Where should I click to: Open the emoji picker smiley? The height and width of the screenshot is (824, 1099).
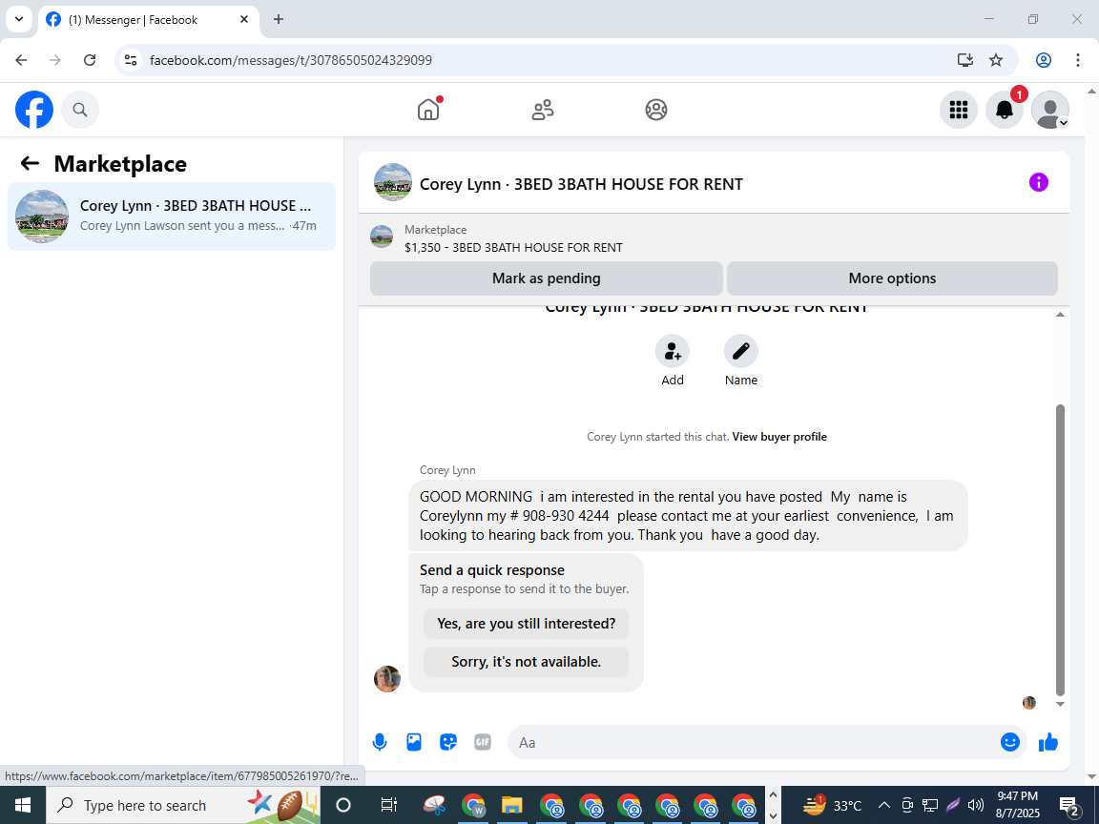tap(1009, 742)
